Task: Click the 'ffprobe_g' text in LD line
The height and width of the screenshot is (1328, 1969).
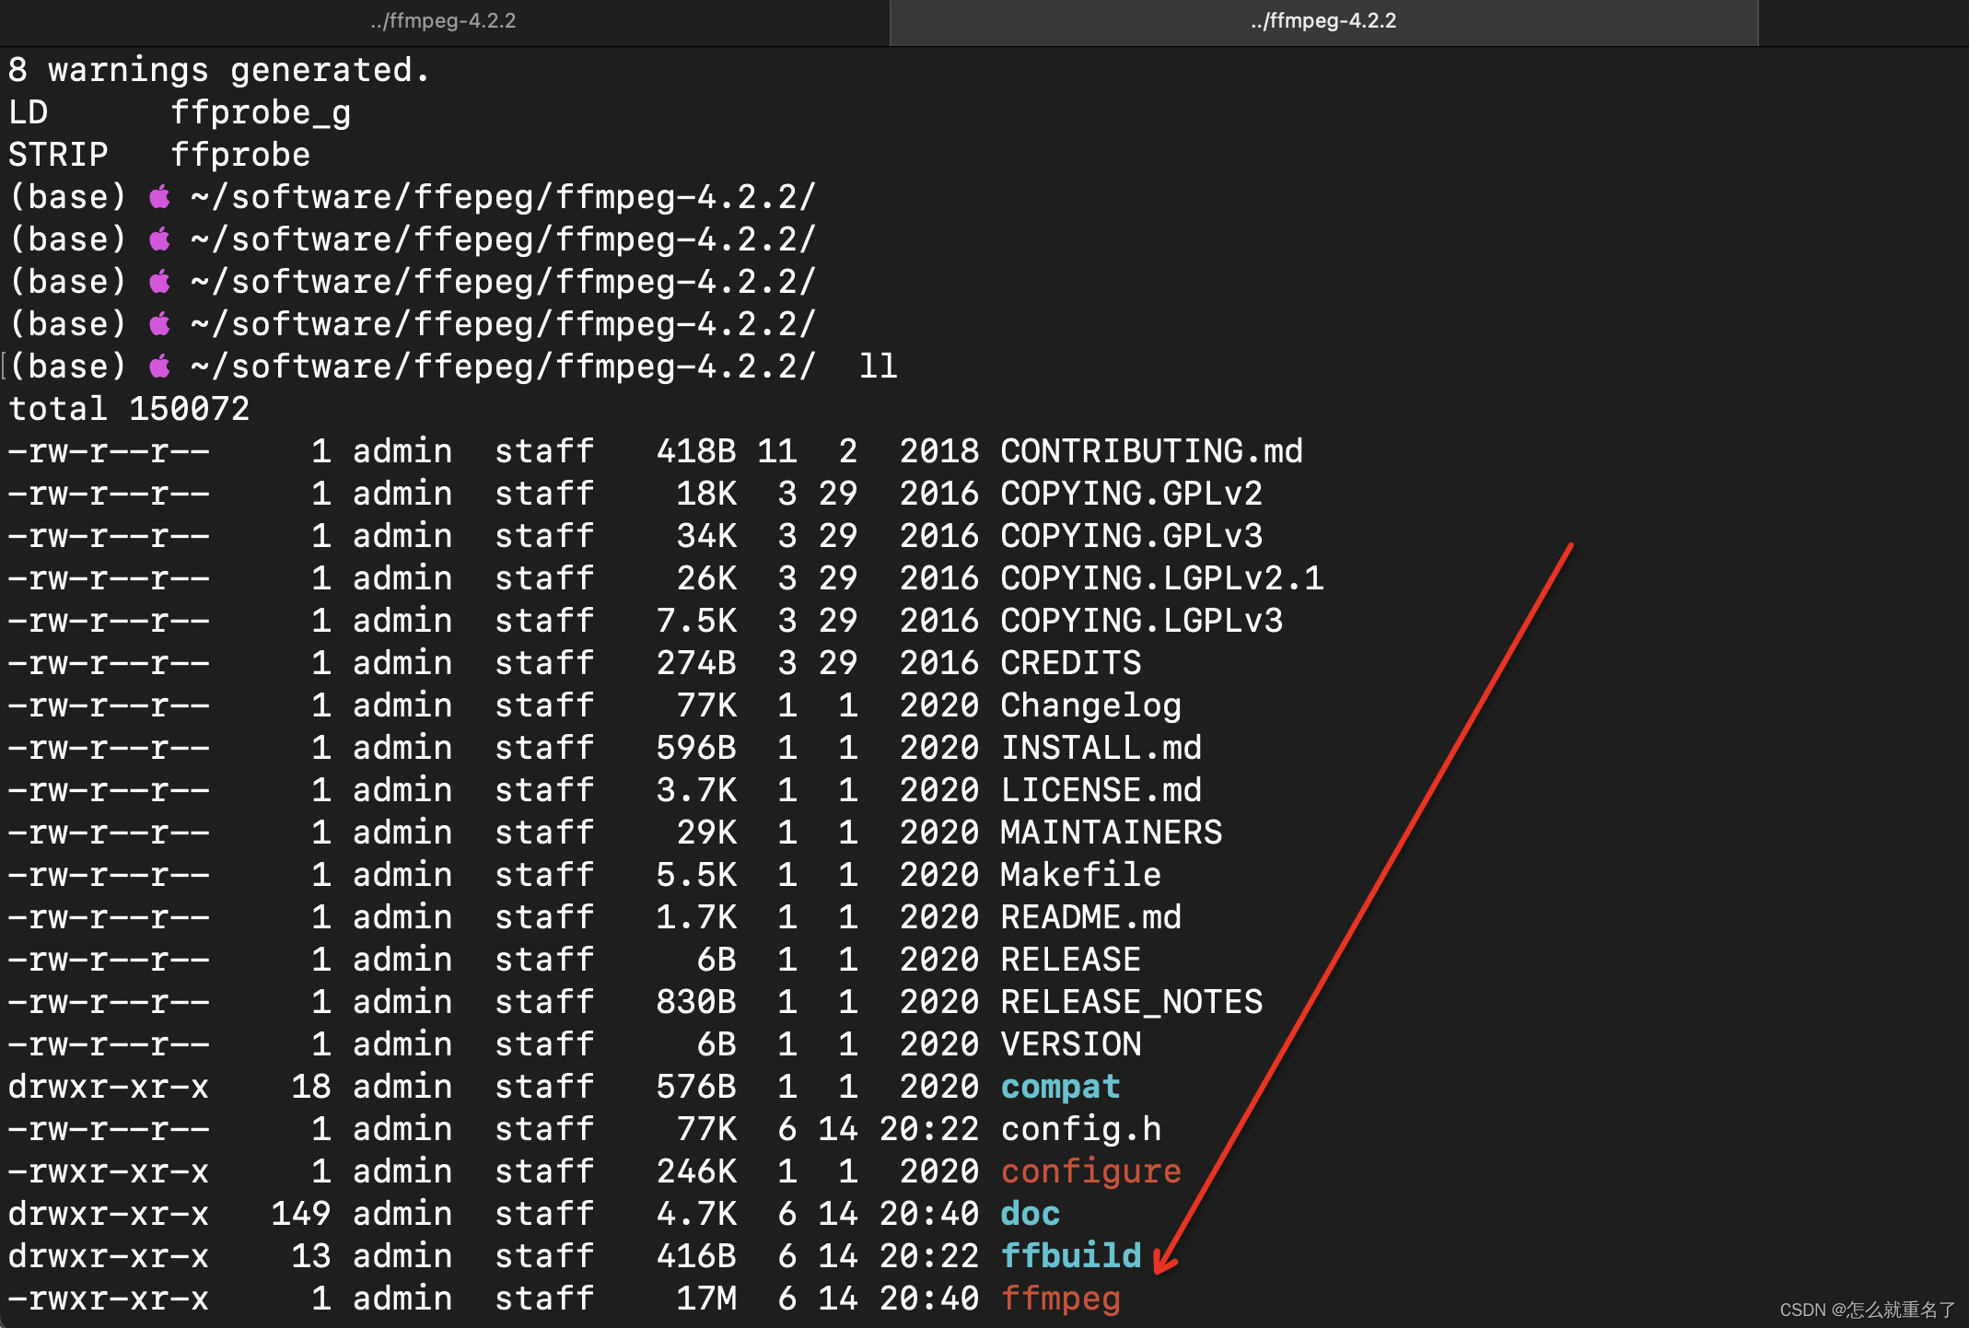Action: 261,112
